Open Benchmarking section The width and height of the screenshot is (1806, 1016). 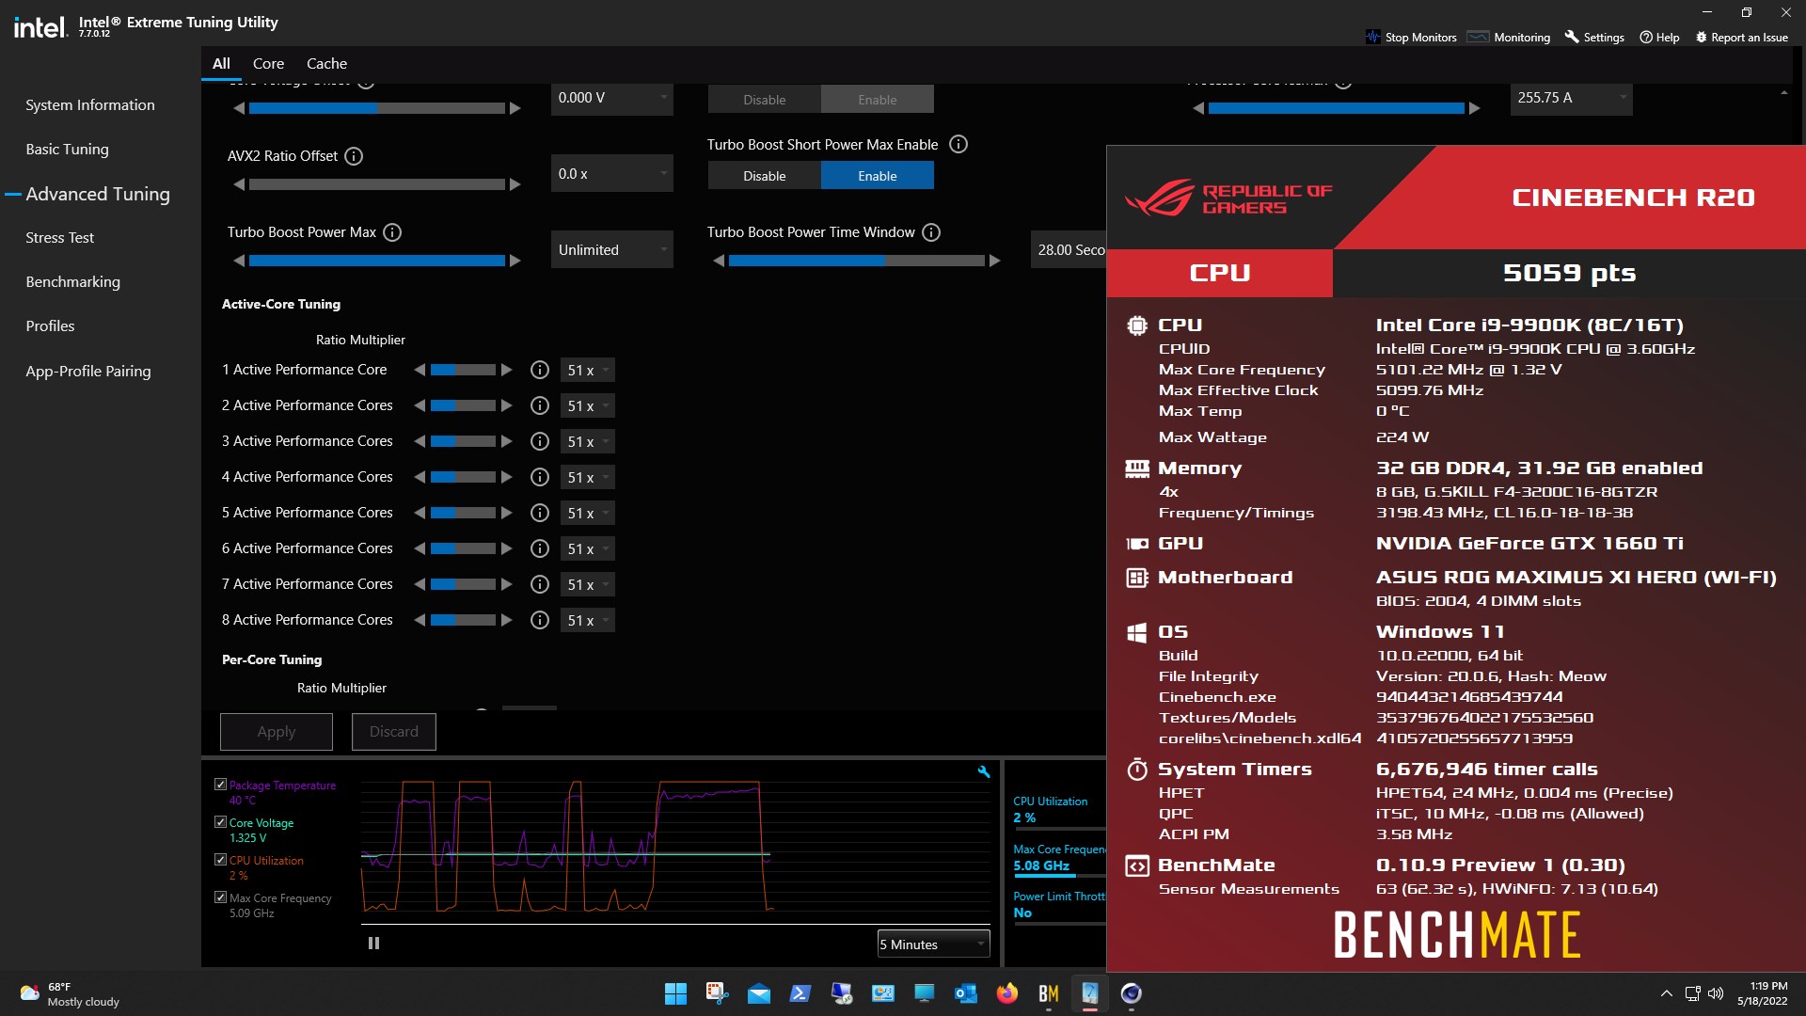click(x=72, y=282)
